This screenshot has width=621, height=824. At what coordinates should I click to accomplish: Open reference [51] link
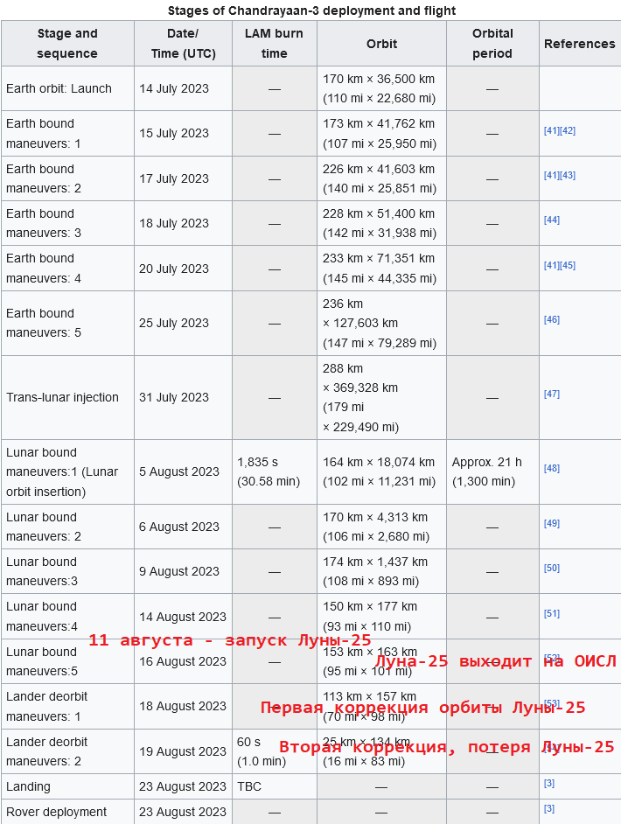pyautogui.click(x=552, y=614)
